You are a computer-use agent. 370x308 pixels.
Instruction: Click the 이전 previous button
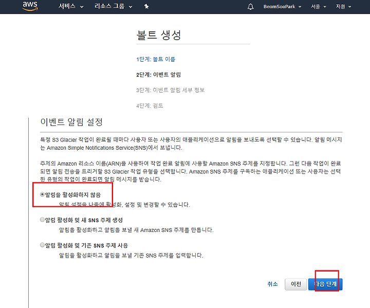(296, 284)
